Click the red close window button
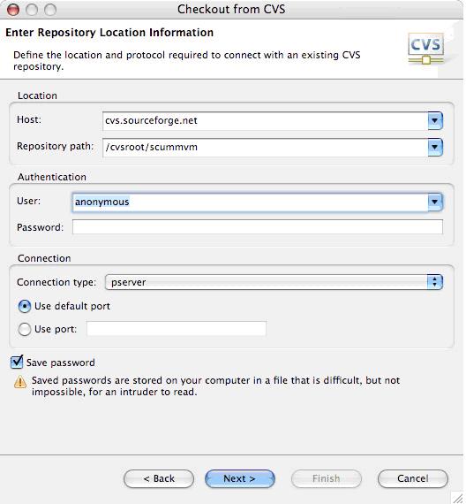Viewport: 466px width, 504px height. [13, 10]
